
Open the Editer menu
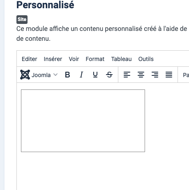(29, 59)
